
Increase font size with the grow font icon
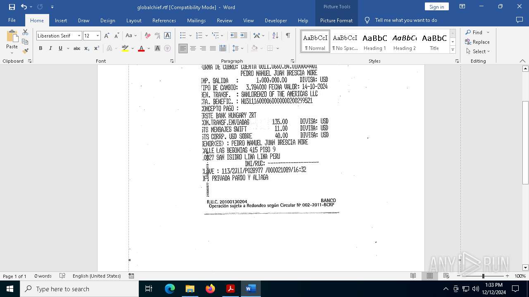(107, 35)
